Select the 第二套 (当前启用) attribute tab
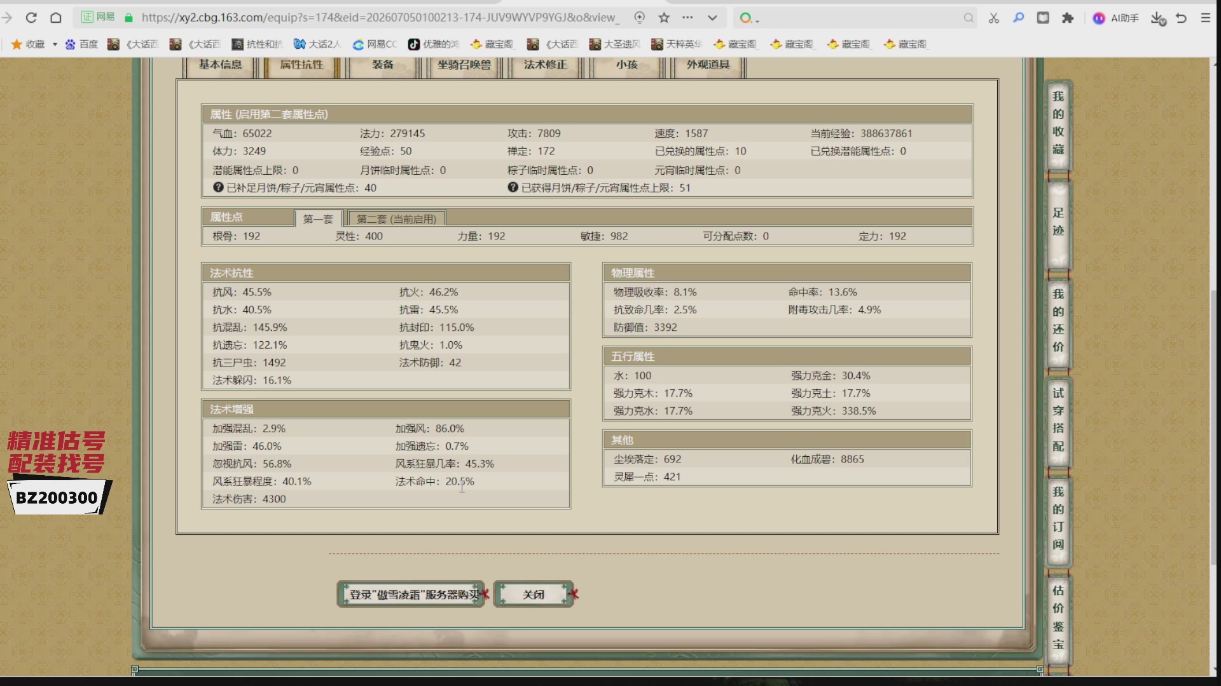Image resolution: width=1221 pixels, height=686 pixels. 396,219
